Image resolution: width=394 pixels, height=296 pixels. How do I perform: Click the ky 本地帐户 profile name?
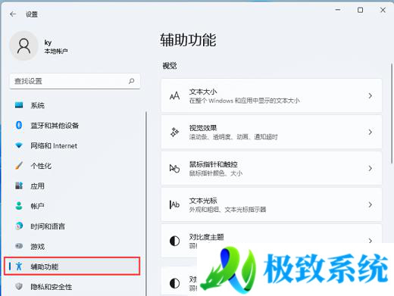(56, 47)
